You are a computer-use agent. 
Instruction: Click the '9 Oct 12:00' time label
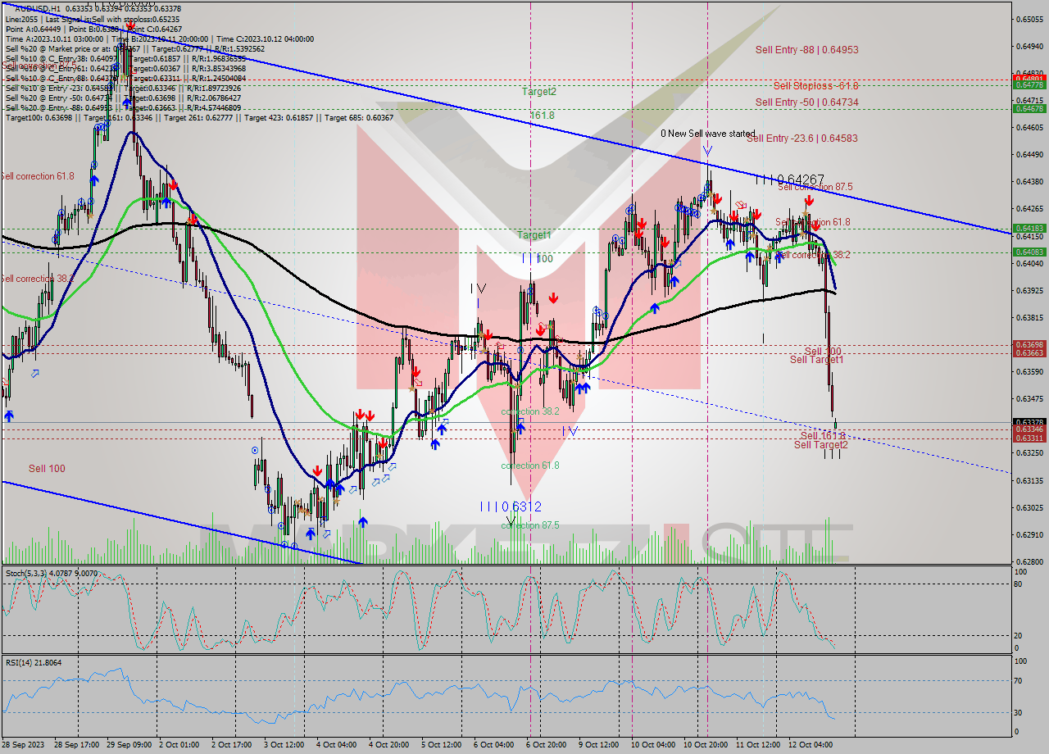(x=599, y=745)
